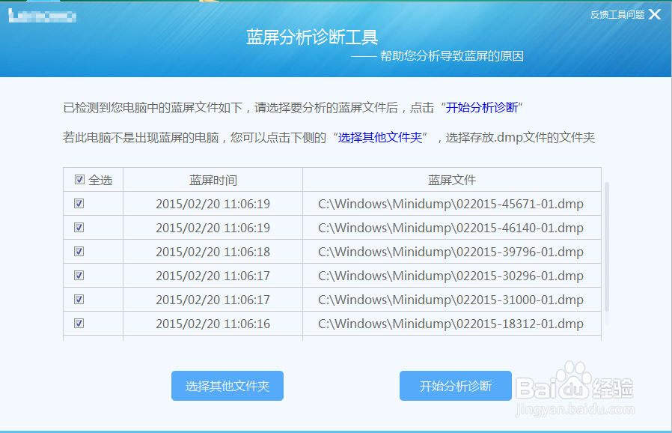The height and width of the screenshot is (433, 672).
Task: Click the 蓝屏时间 column header
Action: pos(213,179)
